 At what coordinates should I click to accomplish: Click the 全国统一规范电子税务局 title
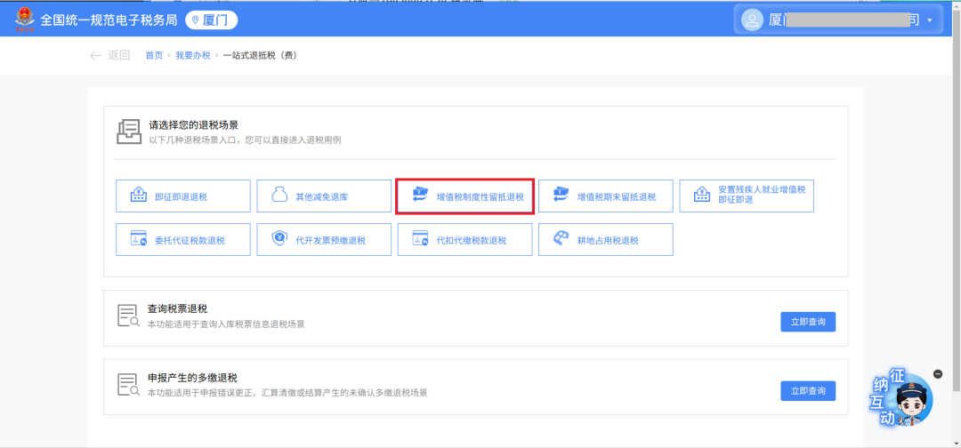tap(109, 20)
